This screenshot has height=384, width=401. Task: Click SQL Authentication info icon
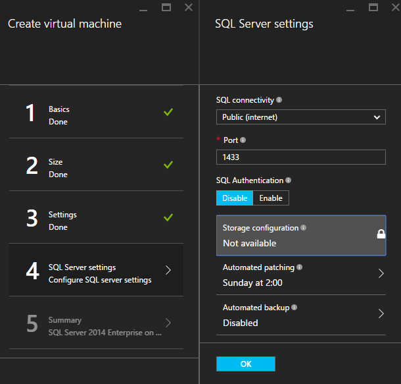[x=289, y=180]
